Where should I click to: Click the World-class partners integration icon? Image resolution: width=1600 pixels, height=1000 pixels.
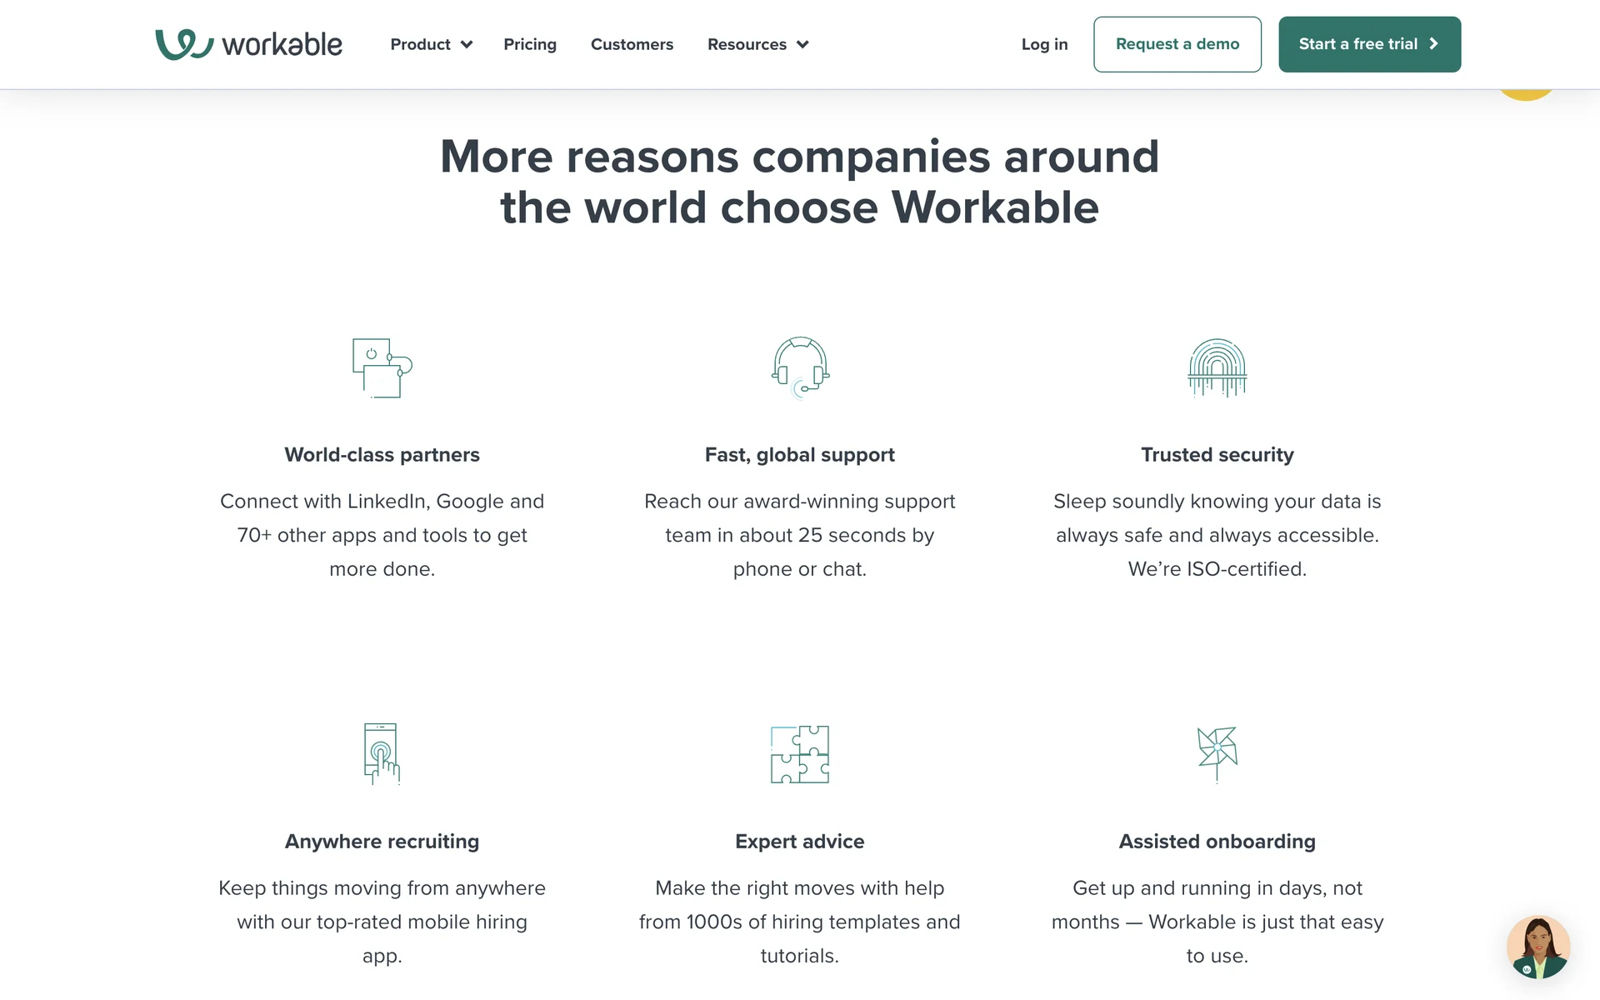[382, 367]
